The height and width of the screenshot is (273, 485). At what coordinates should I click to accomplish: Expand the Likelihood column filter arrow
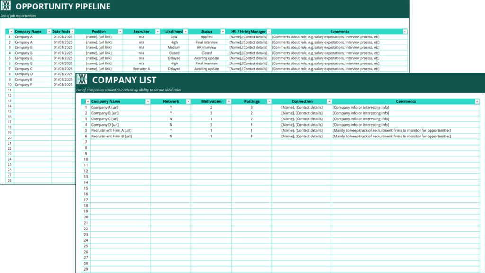(x=185, y=32)
